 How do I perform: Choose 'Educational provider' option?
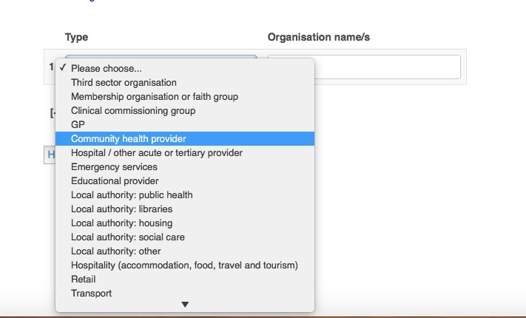(115, 181)
